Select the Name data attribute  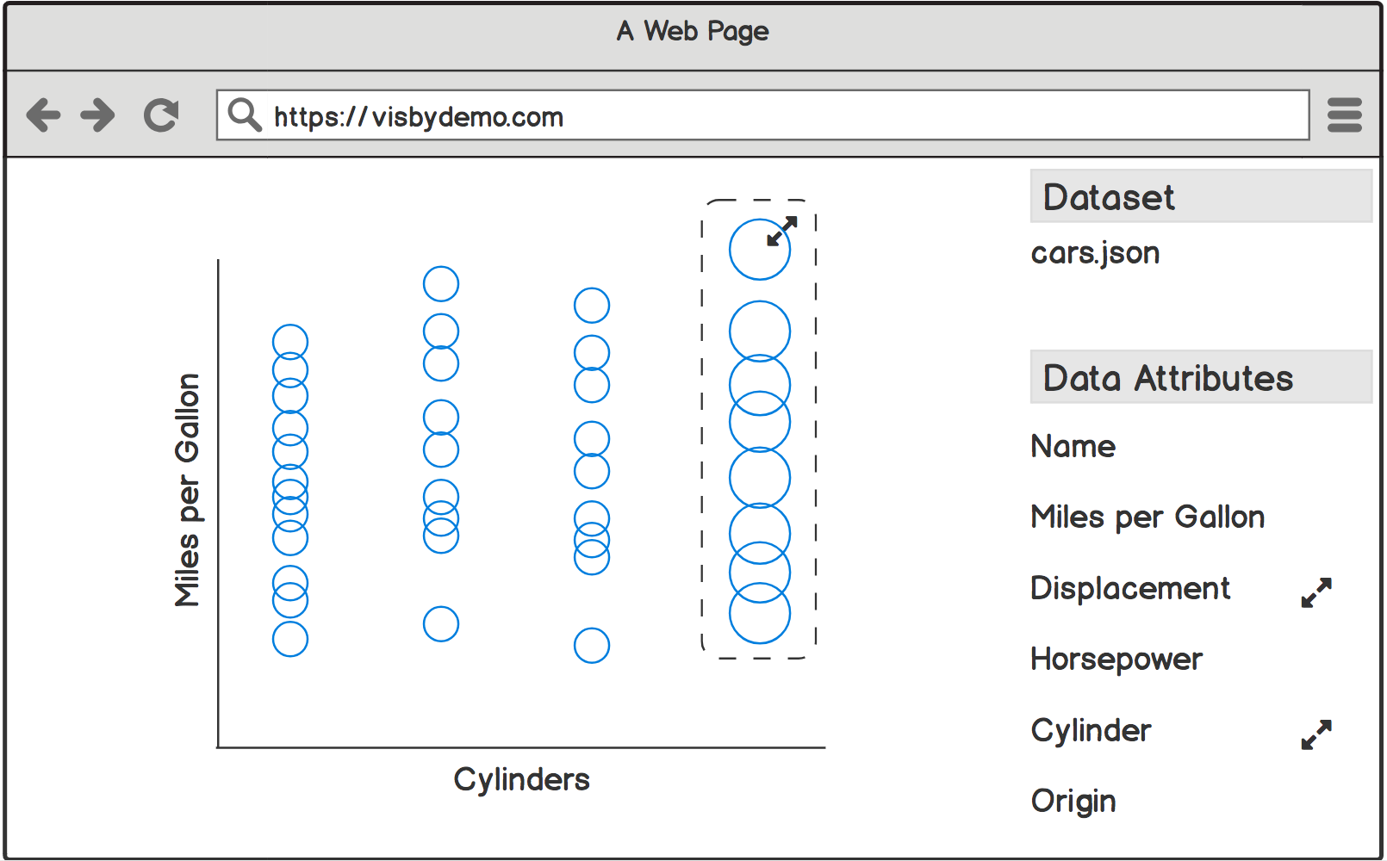[x=1073, y=447]
